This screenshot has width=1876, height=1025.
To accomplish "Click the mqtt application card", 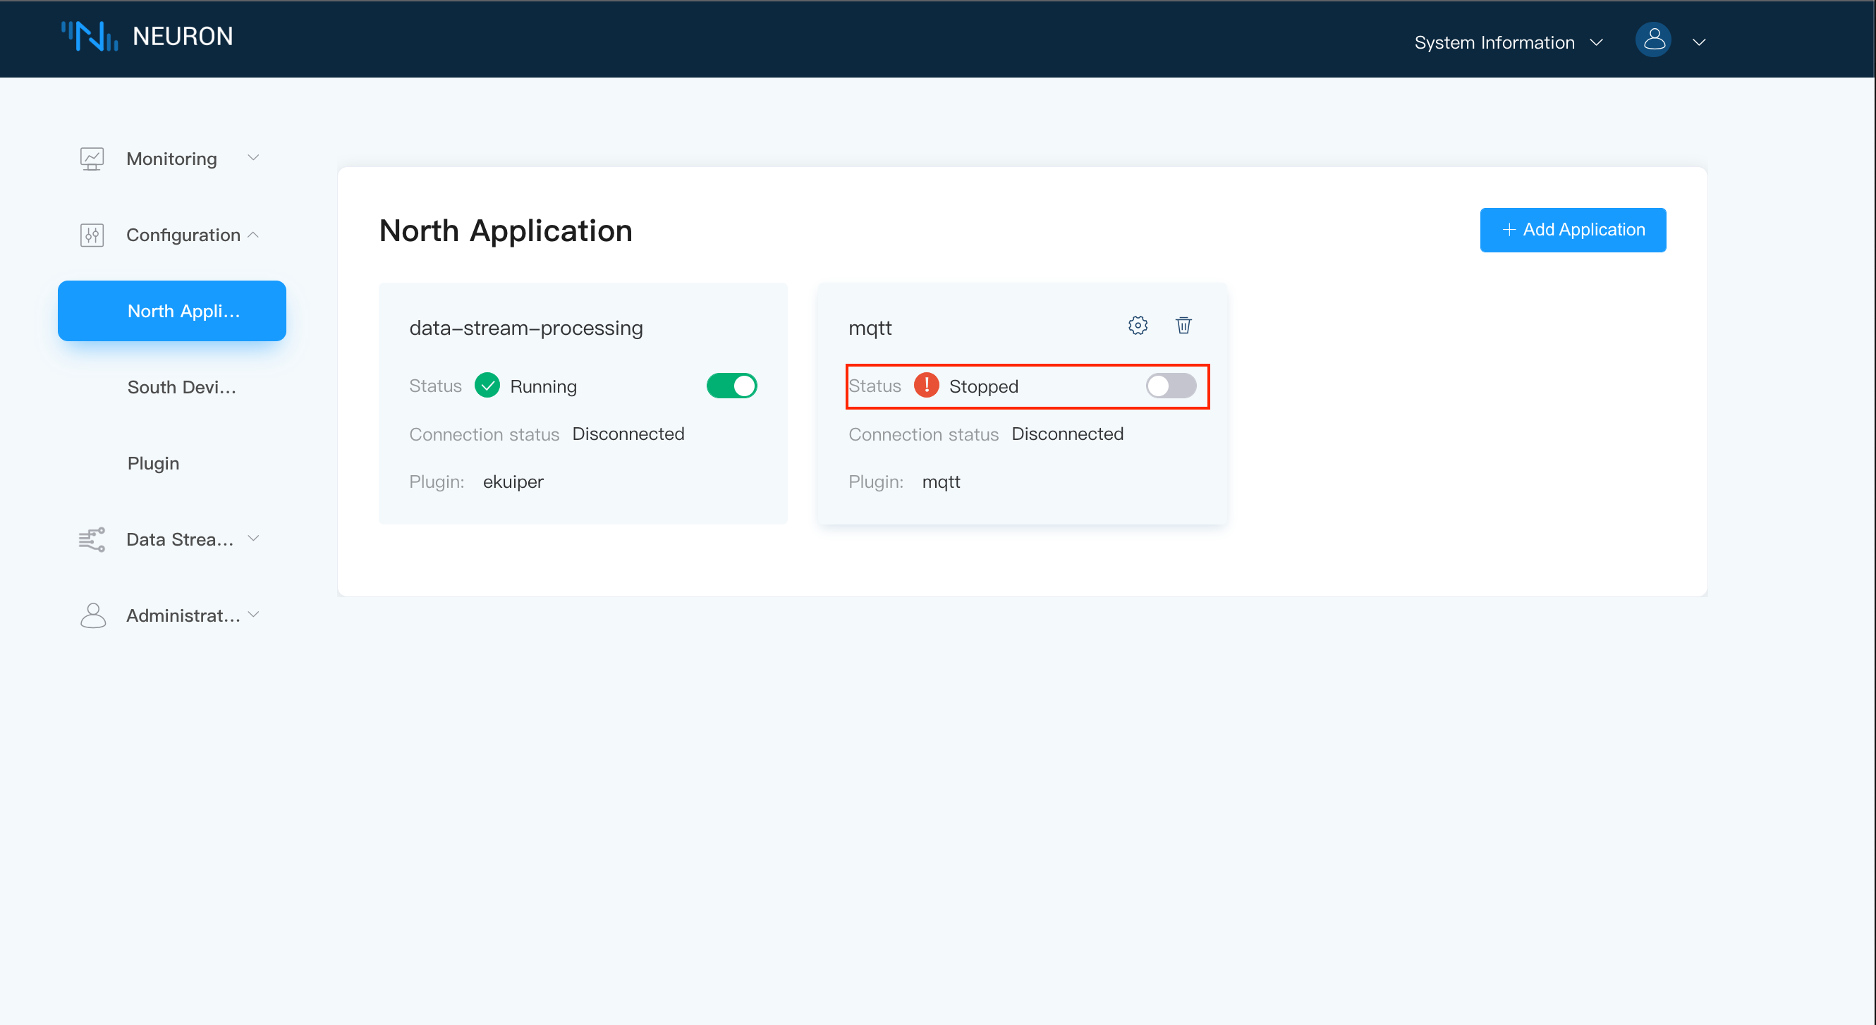I will (1024, 404).
